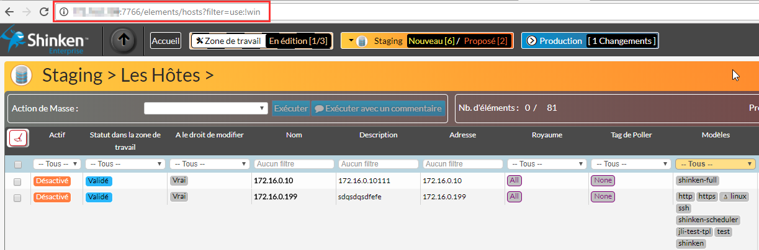Open the Modèles filter dropdown

pyautogui.click(x=715, y=164)
